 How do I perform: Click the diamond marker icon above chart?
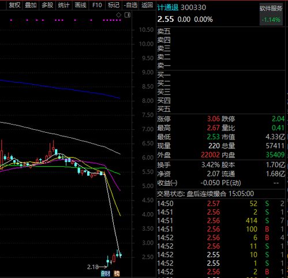pos(119,15)
